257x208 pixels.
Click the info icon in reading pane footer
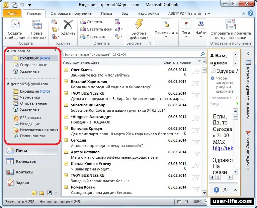217,190
